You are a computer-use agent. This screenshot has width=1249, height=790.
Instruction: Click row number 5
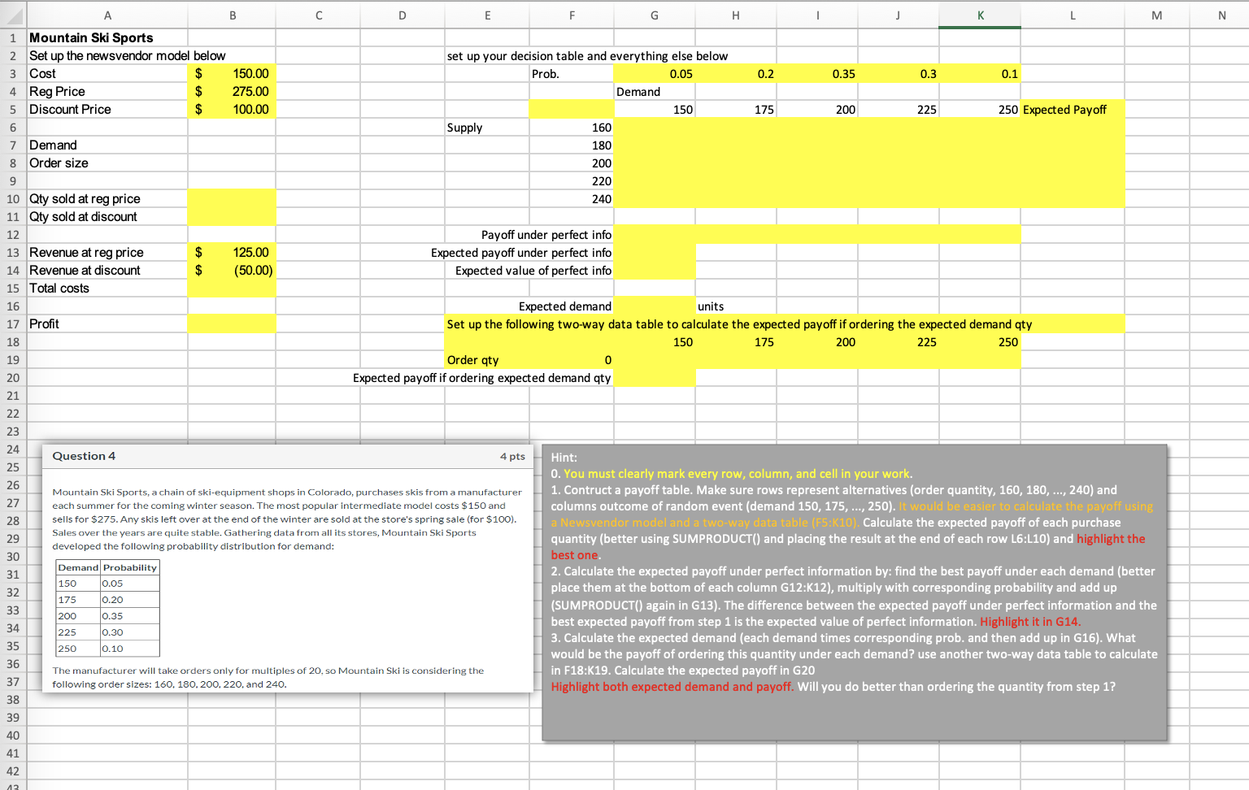point(13,109)
